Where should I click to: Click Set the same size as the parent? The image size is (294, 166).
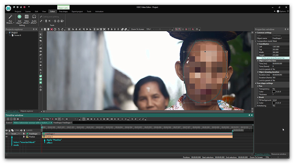click(273, 58)
